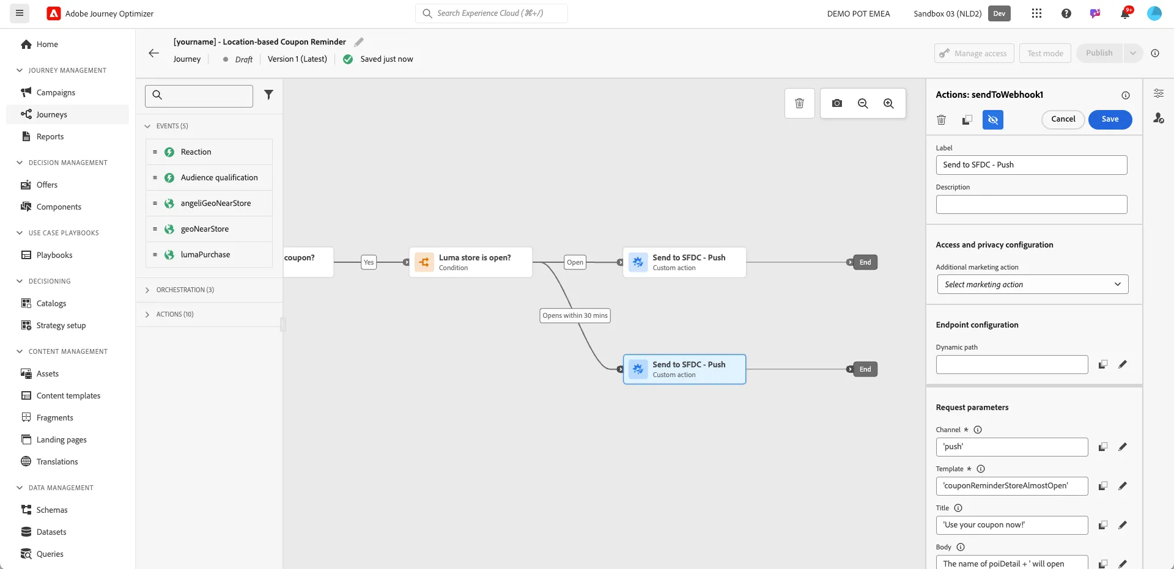Select the Luma store is open? condition node
1174x569 pixels.
point(471,262)
